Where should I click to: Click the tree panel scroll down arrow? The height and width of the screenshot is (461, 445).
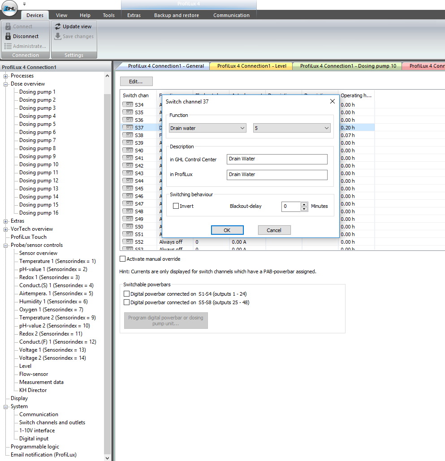click(x=108, y=458)
